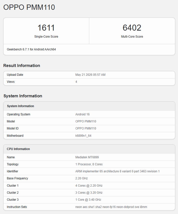
Task: Click the CPU Name row label
Action: pos(11,157)
